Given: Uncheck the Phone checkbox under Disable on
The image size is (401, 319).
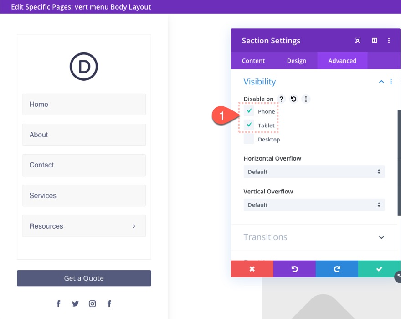Looking at the screenshot, I should [249, 110].
